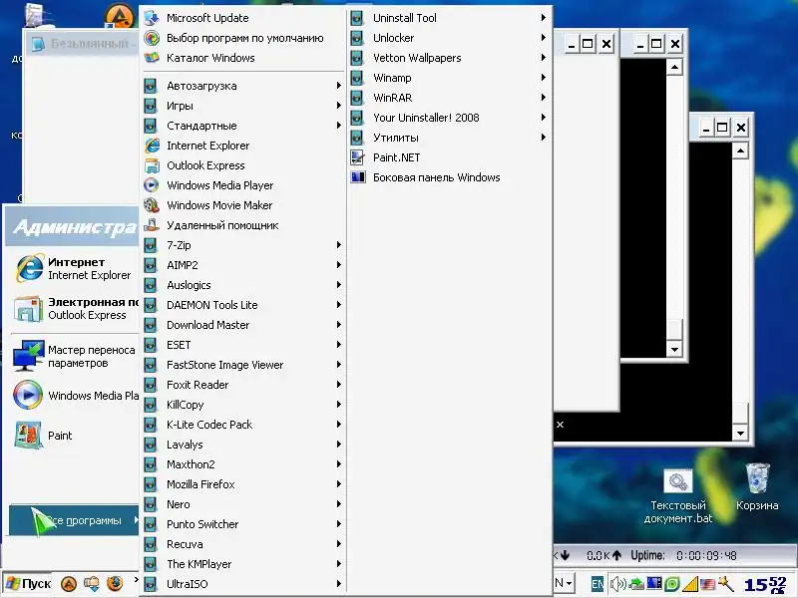Click the AIMP quick launch icon
The width and height of the screenshot is (798, 598).
point(69,584)
